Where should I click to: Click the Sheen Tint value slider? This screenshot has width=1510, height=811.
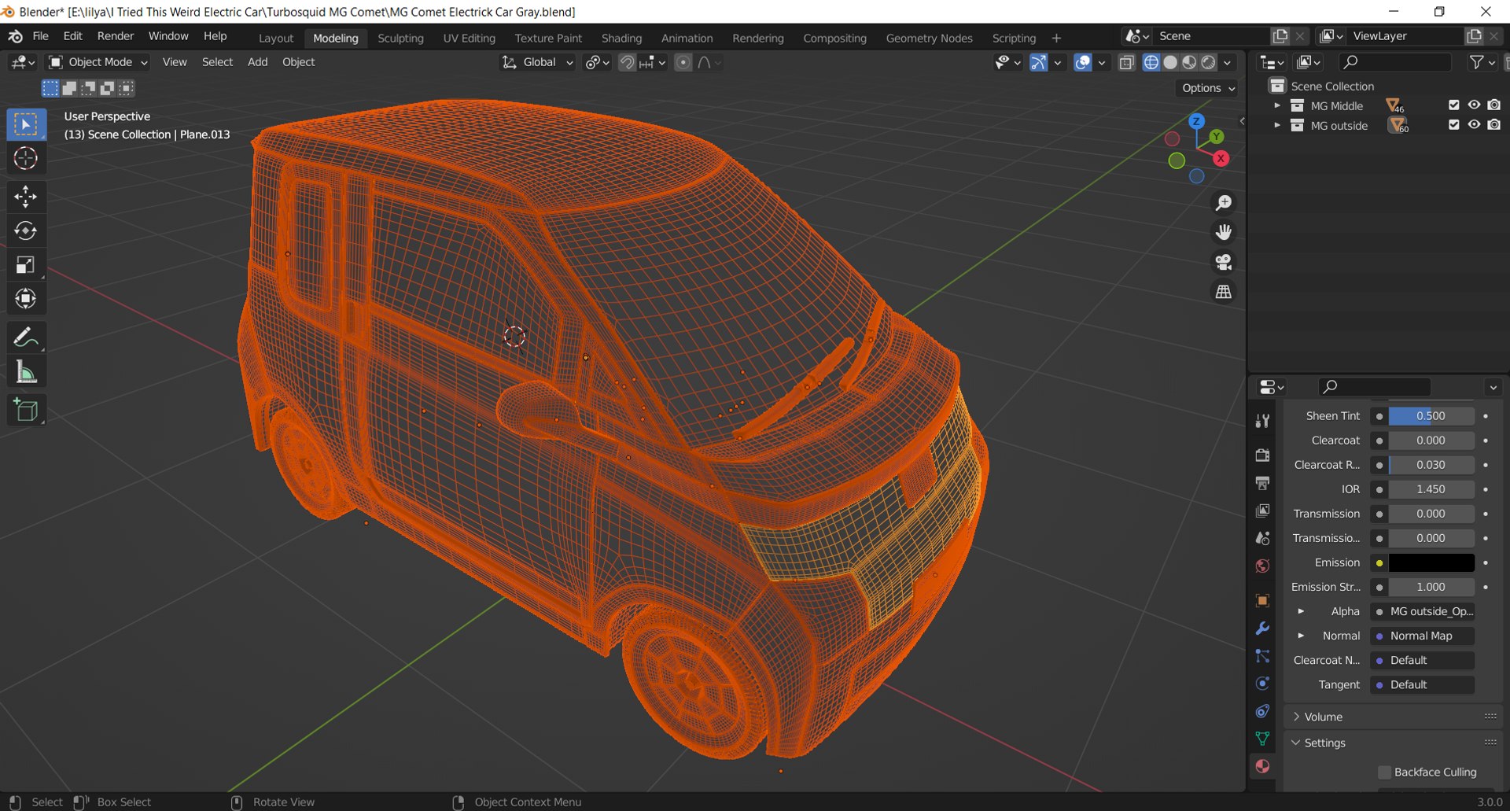point(1431,416)
